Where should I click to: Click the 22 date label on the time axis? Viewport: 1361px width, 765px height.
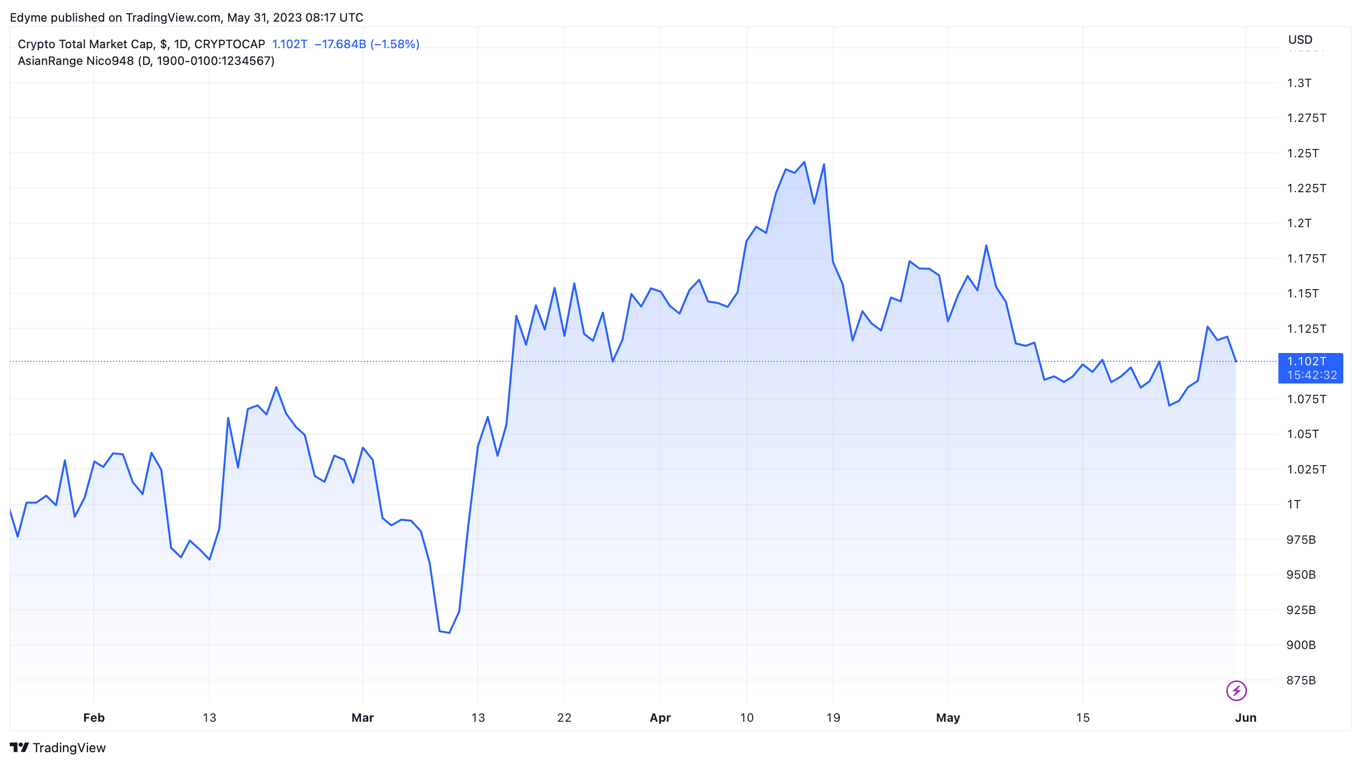[564, 717]
